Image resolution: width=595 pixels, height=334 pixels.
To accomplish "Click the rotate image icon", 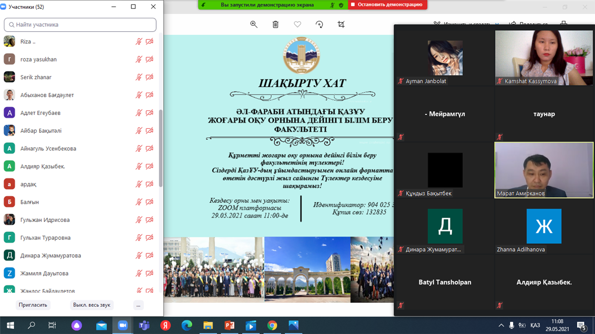I will pyautogui.click(x=319, y=24).
